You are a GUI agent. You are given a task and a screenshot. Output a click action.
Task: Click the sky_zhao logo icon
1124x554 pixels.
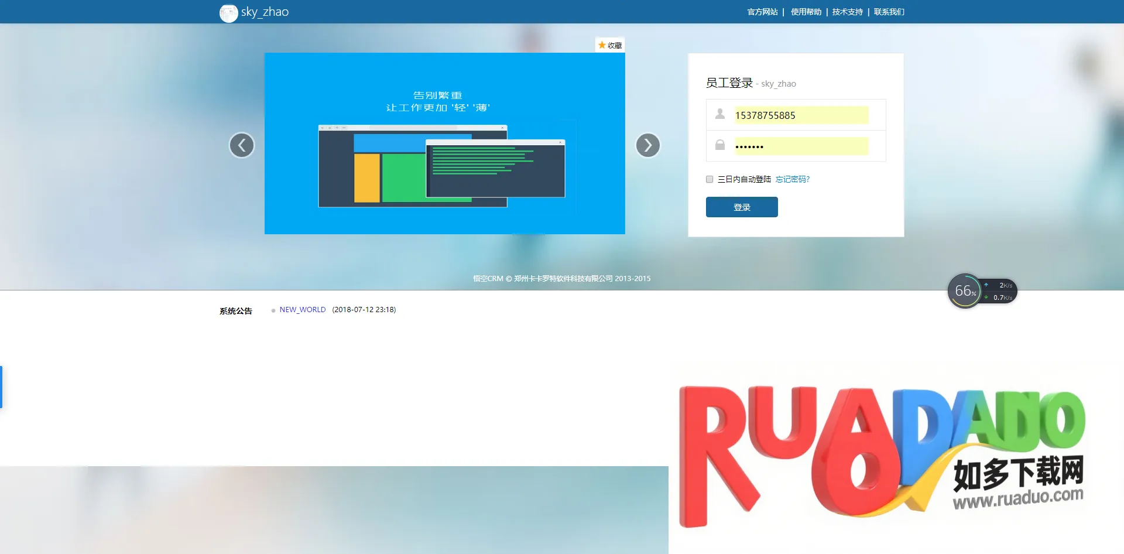pyautogui.click(x=228, y=13)
